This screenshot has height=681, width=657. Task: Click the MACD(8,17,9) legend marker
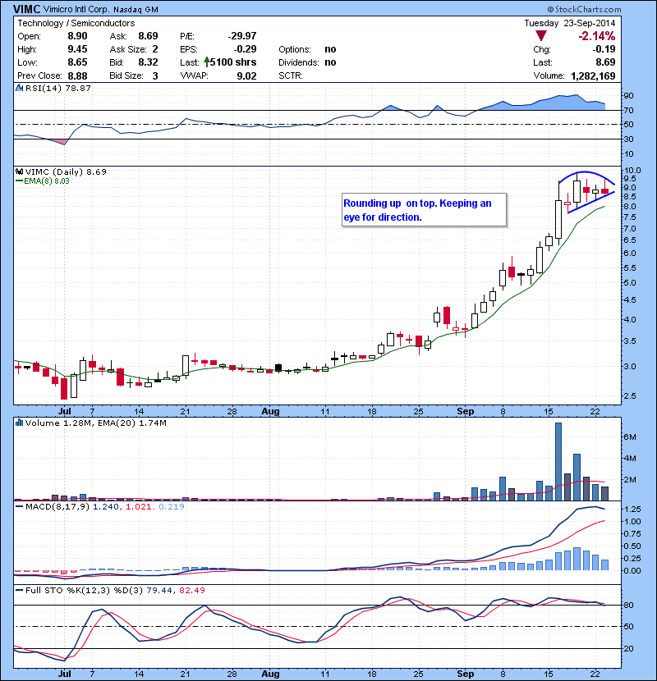point(20,509)
